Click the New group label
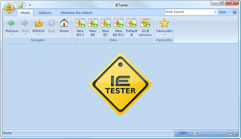Viewport: 241px width, 139px height. 113,40
